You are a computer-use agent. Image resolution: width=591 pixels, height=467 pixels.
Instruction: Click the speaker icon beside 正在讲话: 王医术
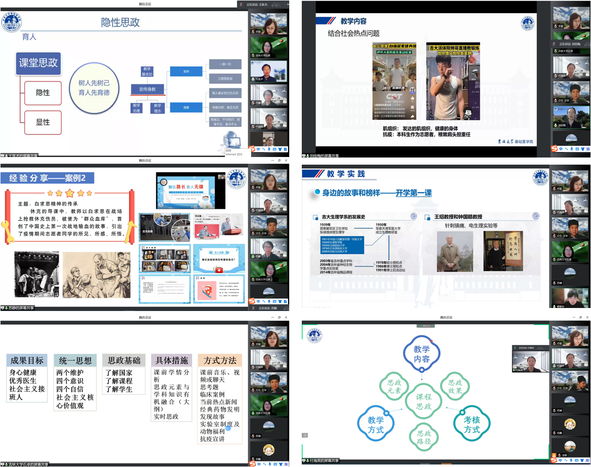click(x=242, y=4)
